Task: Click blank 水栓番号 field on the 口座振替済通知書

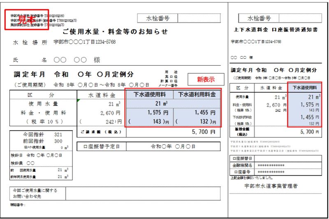Action: pos(300,18)
